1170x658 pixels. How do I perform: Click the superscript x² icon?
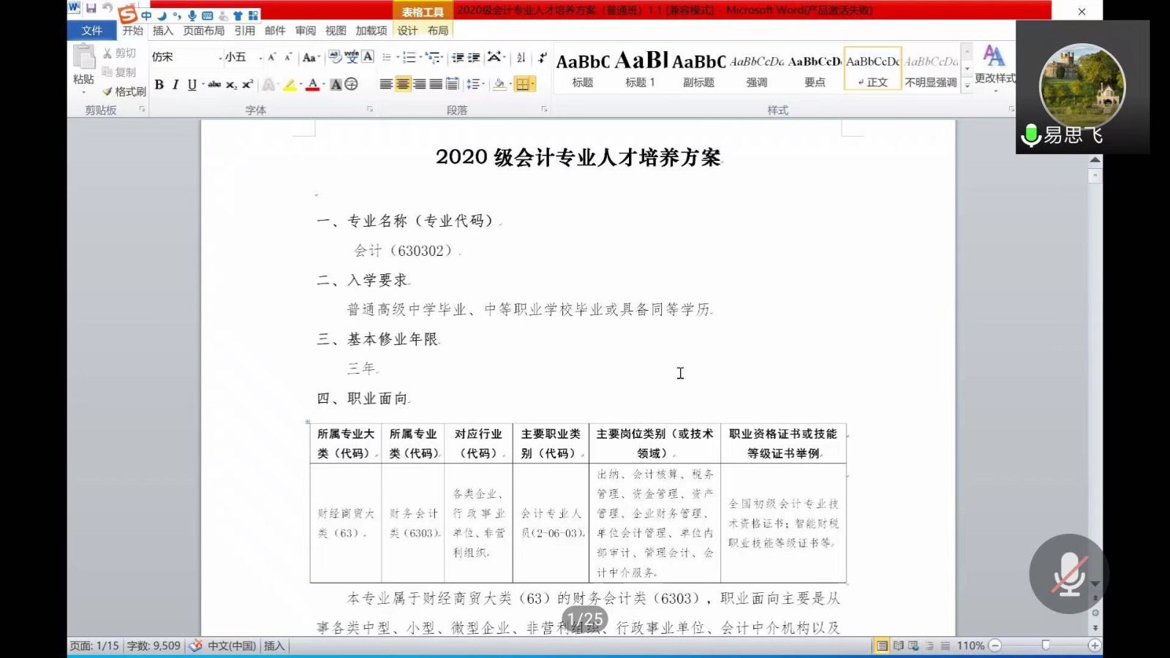pos(247,85)
